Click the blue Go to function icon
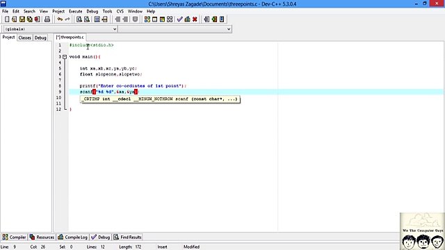Screen dimensions: 445x250 pos(97,19)
